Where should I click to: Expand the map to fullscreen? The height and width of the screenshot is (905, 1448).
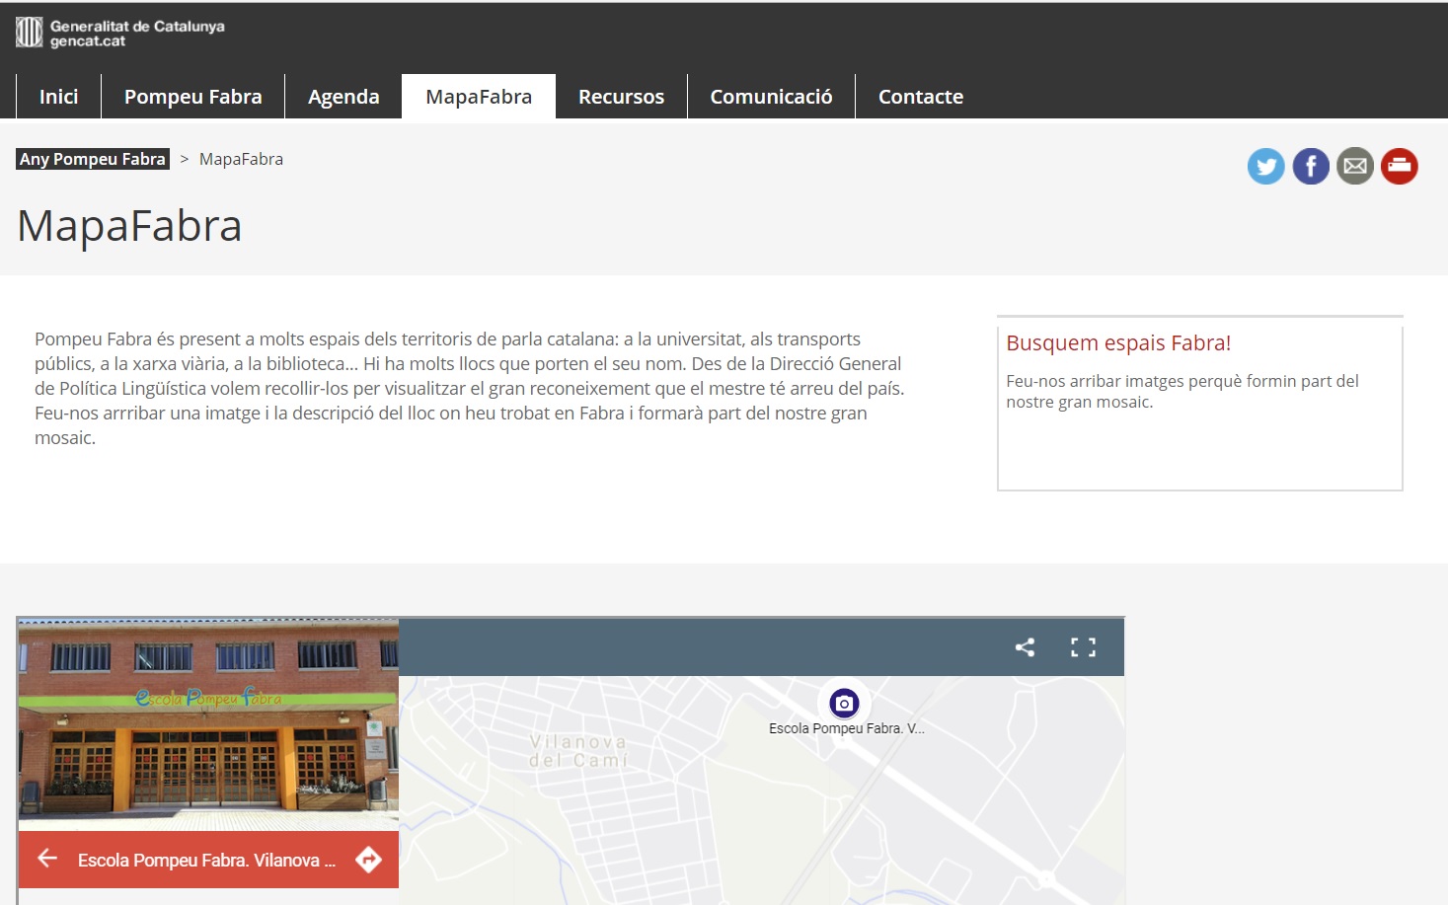tap(1083, 647)
